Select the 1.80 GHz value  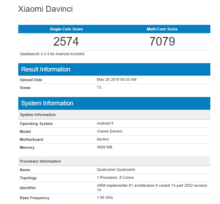pyautogui.click(x=105, y=197)
